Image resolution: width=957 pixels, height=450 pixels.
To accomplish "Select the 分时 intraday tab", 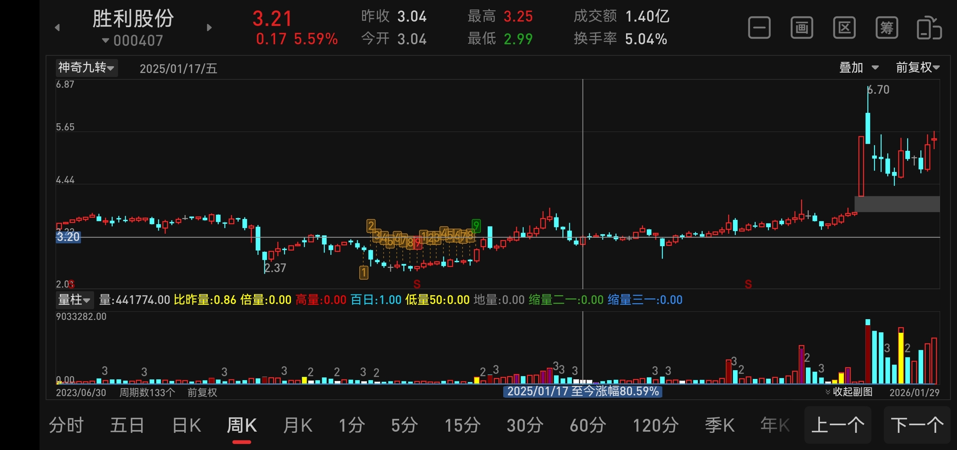I will pos(66,425).
